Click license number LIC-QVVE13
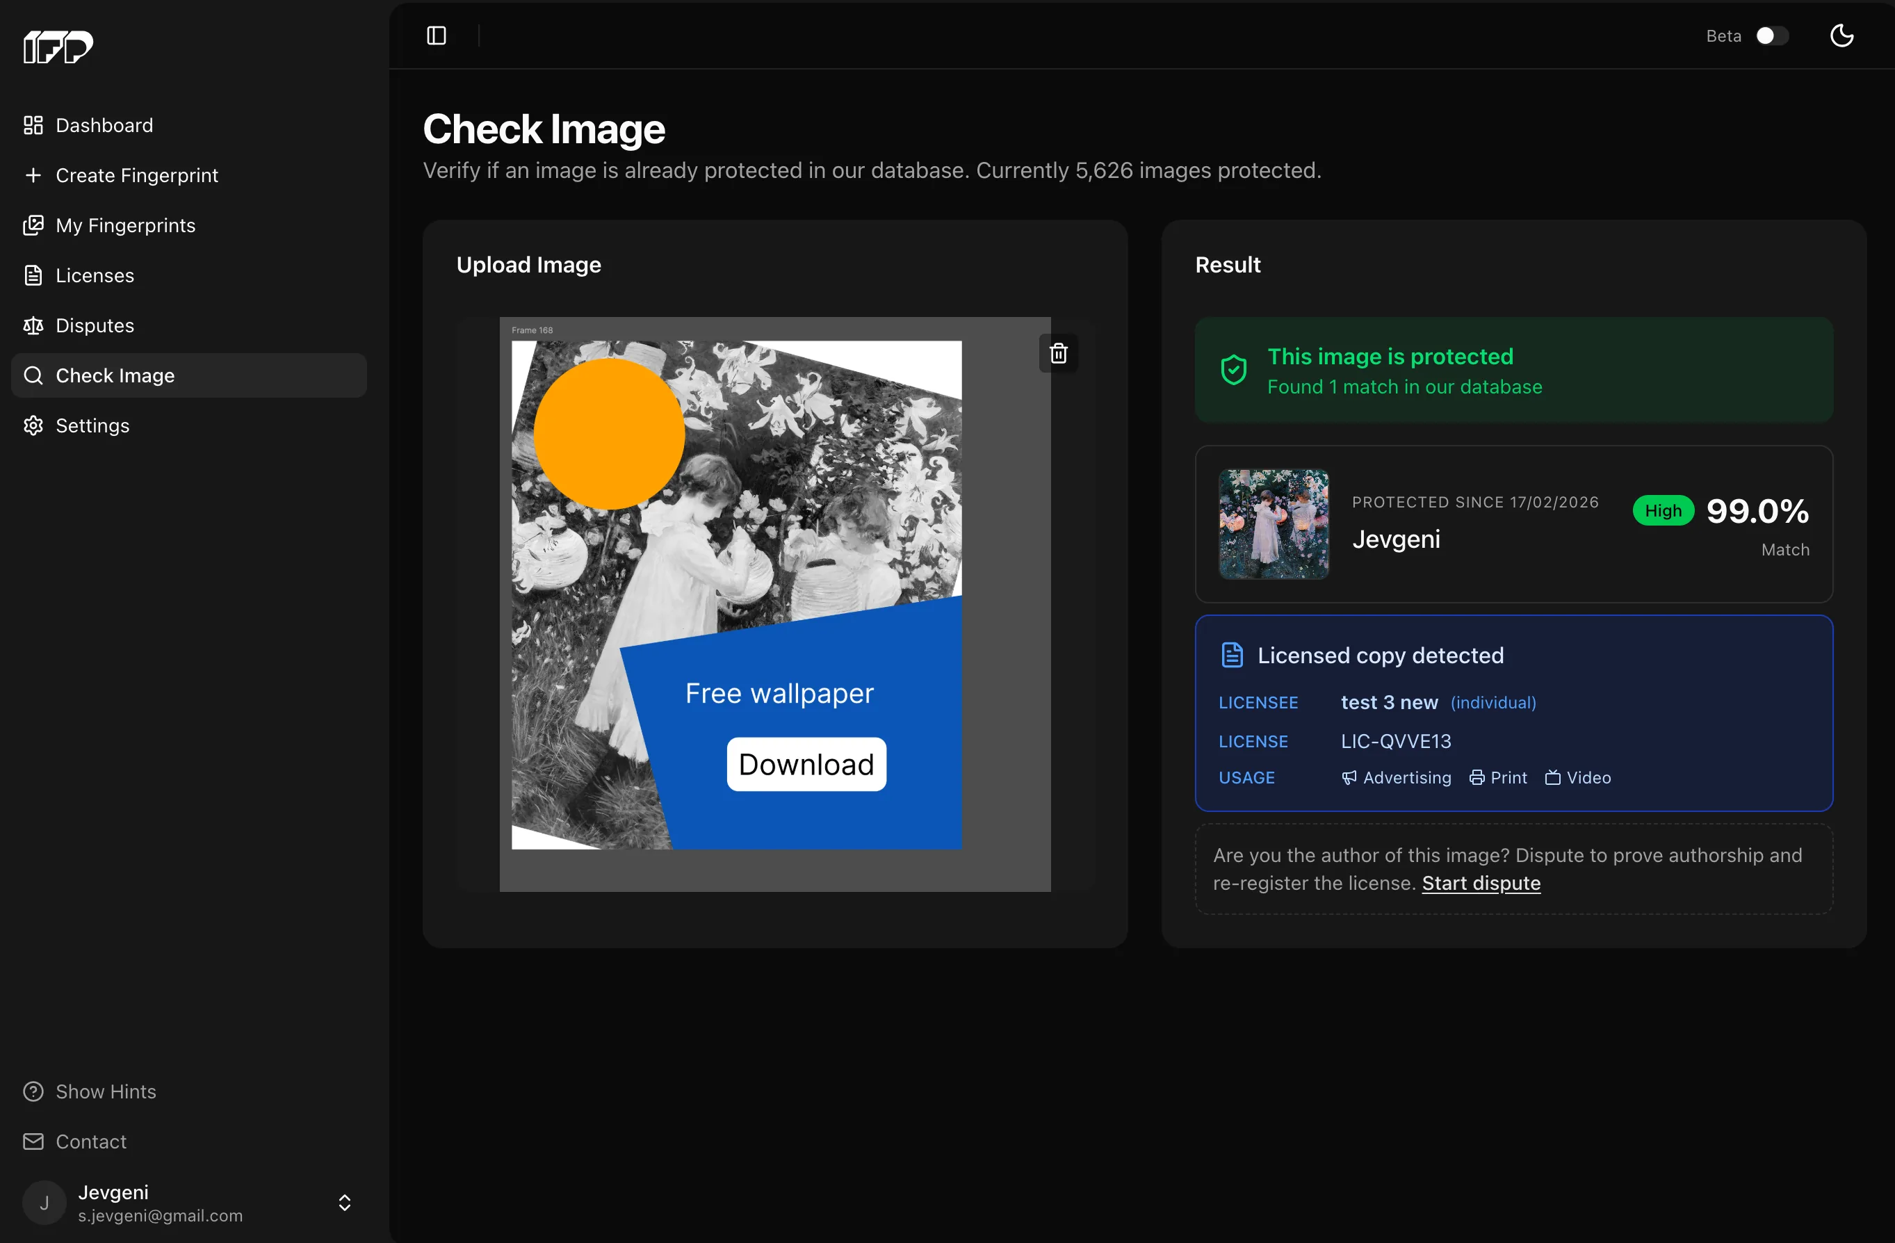This screenshot has width=1895, height=1243. (1396, 741)
